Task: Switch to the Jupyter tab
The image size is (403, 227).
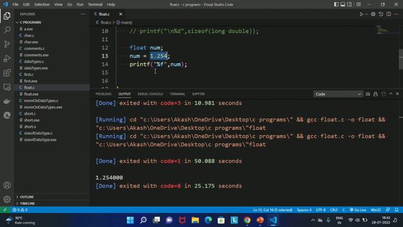Action: 198,94
